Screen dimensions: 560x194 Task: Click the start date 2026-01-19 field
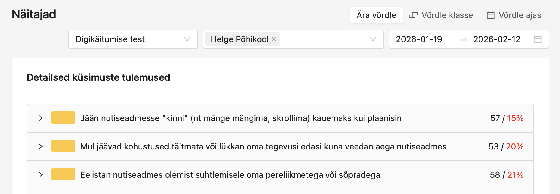click(419, 39)
